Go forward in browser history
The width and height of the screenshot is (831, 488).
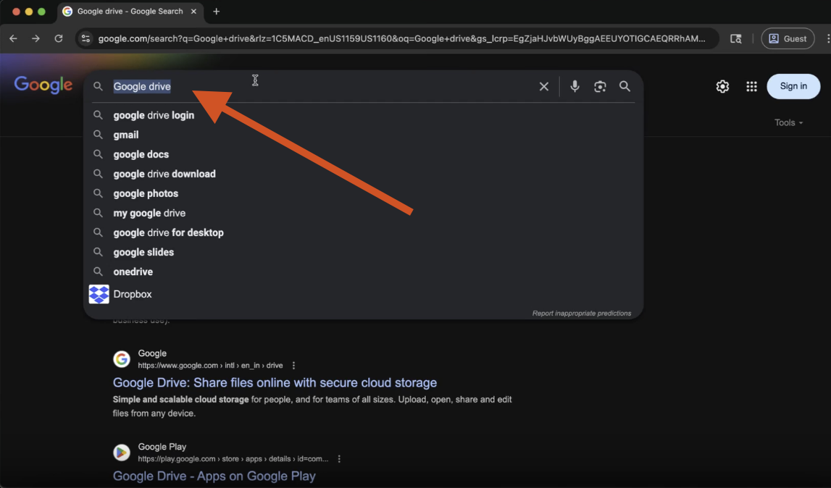36,38
